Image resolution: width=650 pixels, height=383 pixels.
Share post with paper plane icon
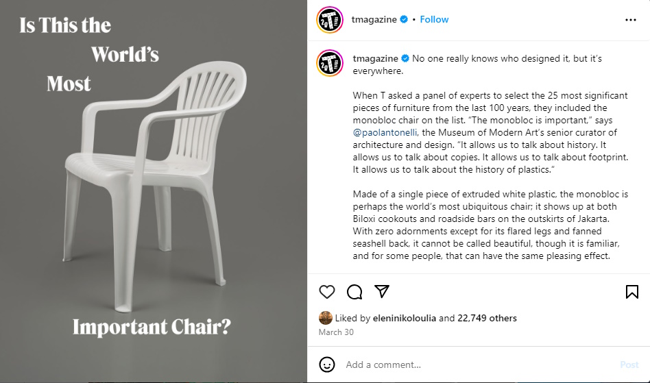pos(382,292)
